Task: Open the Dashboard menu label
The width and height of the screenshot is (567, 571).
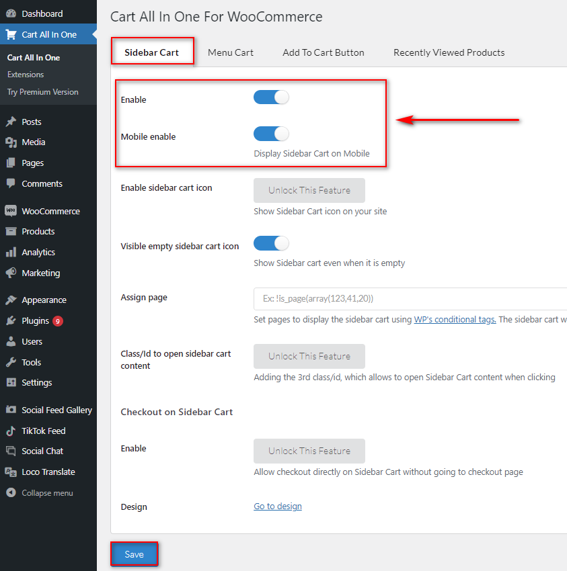Action: coord(42,14)
